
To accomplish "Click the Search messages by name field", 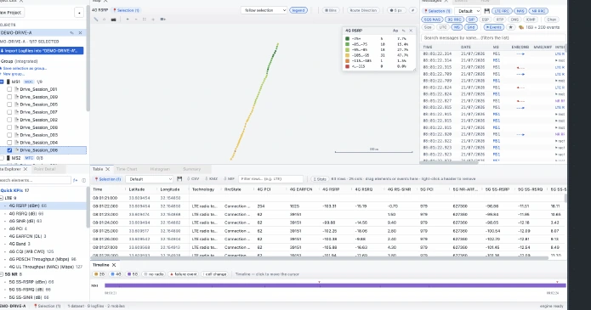I will (493, 38).
